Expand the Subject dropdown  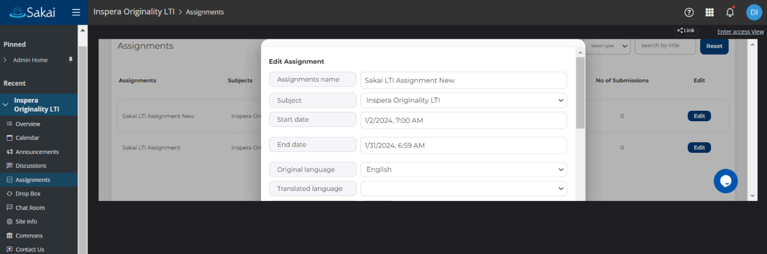pyautogui.click(x=463, y=100)
